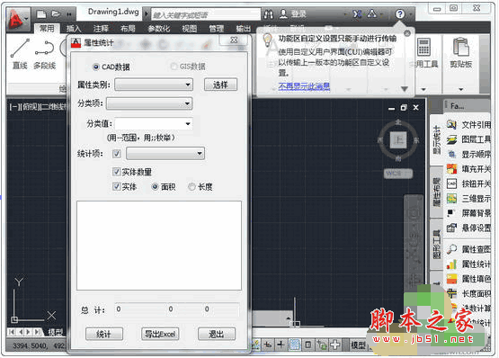The height and width of the screenshot is (358, 499).
Task: Click the New file icon in quick access toolbar
Action: tap(41, 14)
